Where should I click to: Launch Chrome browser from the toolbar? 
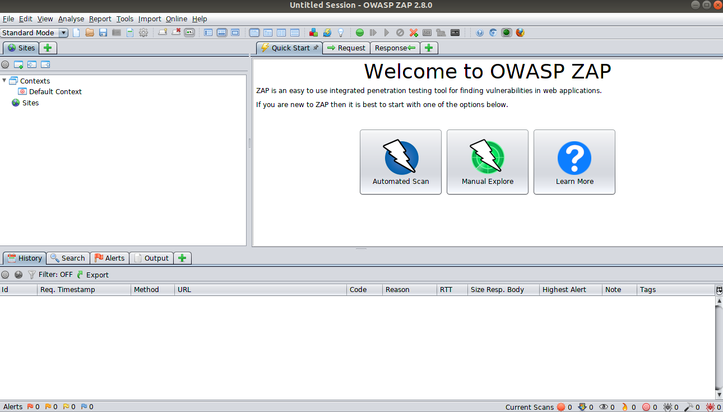(x=493, y=33)
